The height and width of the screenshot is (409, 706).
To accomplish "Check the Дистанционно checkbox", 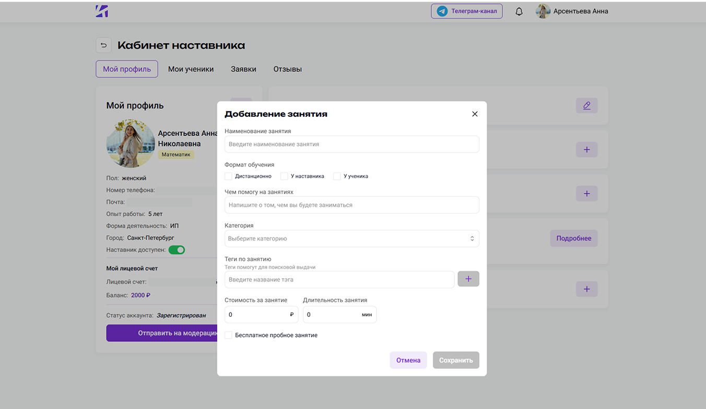I will click(x=228, y=177).
